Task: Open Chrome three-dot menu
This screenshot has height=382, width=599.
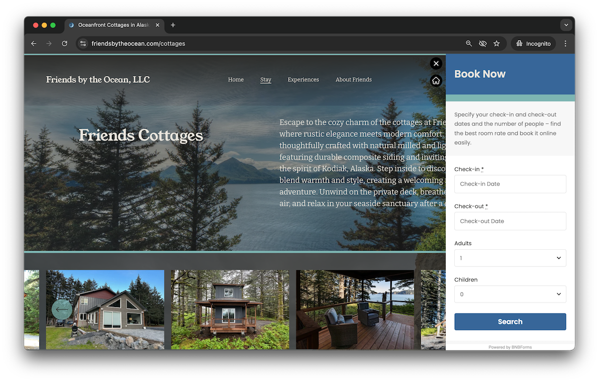Action: [565, 44]
